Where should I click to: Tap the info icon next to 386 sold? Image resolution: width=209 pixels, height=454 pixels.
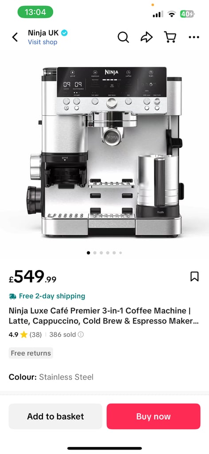click(x=81, y=334)
